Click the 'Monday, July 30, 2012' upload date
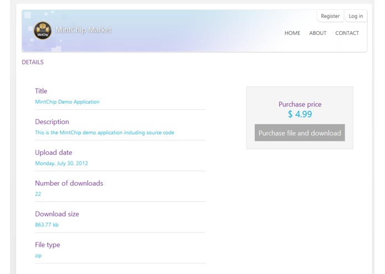Screen dimensions: 385x274 tap(61, 163)
